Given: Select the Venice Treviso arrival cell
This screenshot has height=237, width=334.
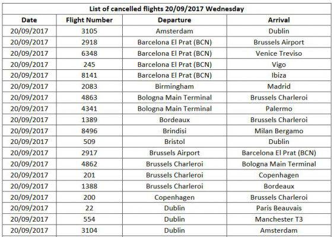Looking at the screenshot, I should [279, 53].
